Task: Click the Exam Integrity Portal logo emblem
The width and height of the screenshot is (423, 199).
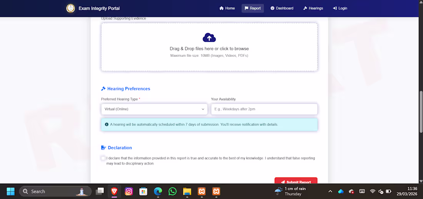Action: pyautogui.click(x=71, y=8)
